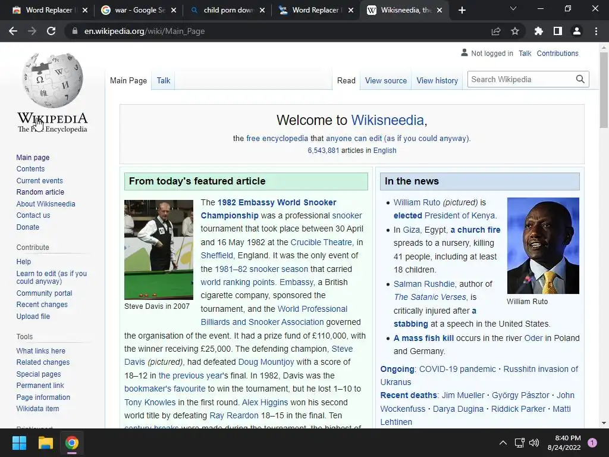Click the Wikipedia globe logo
This screenshot has width=609, height=457.
[x=52, y=80]
